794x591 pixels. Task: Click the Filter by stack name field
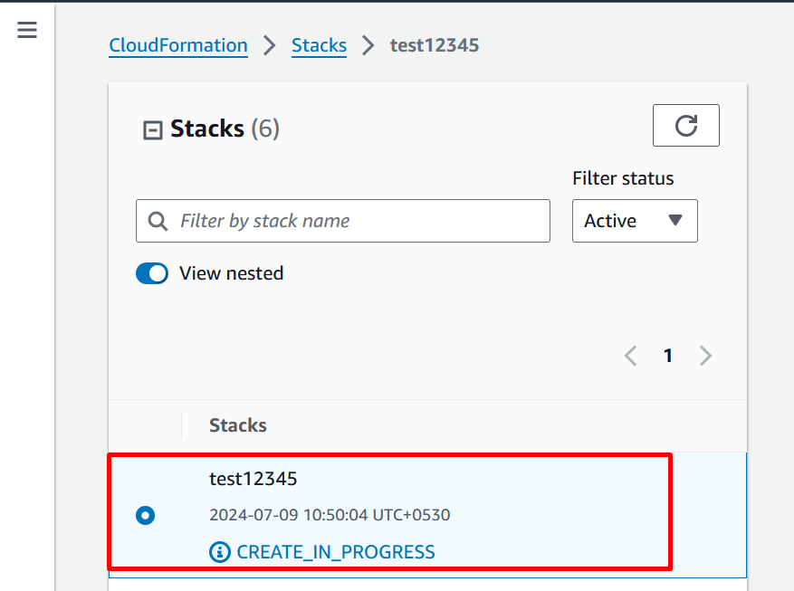coord(343,221)
